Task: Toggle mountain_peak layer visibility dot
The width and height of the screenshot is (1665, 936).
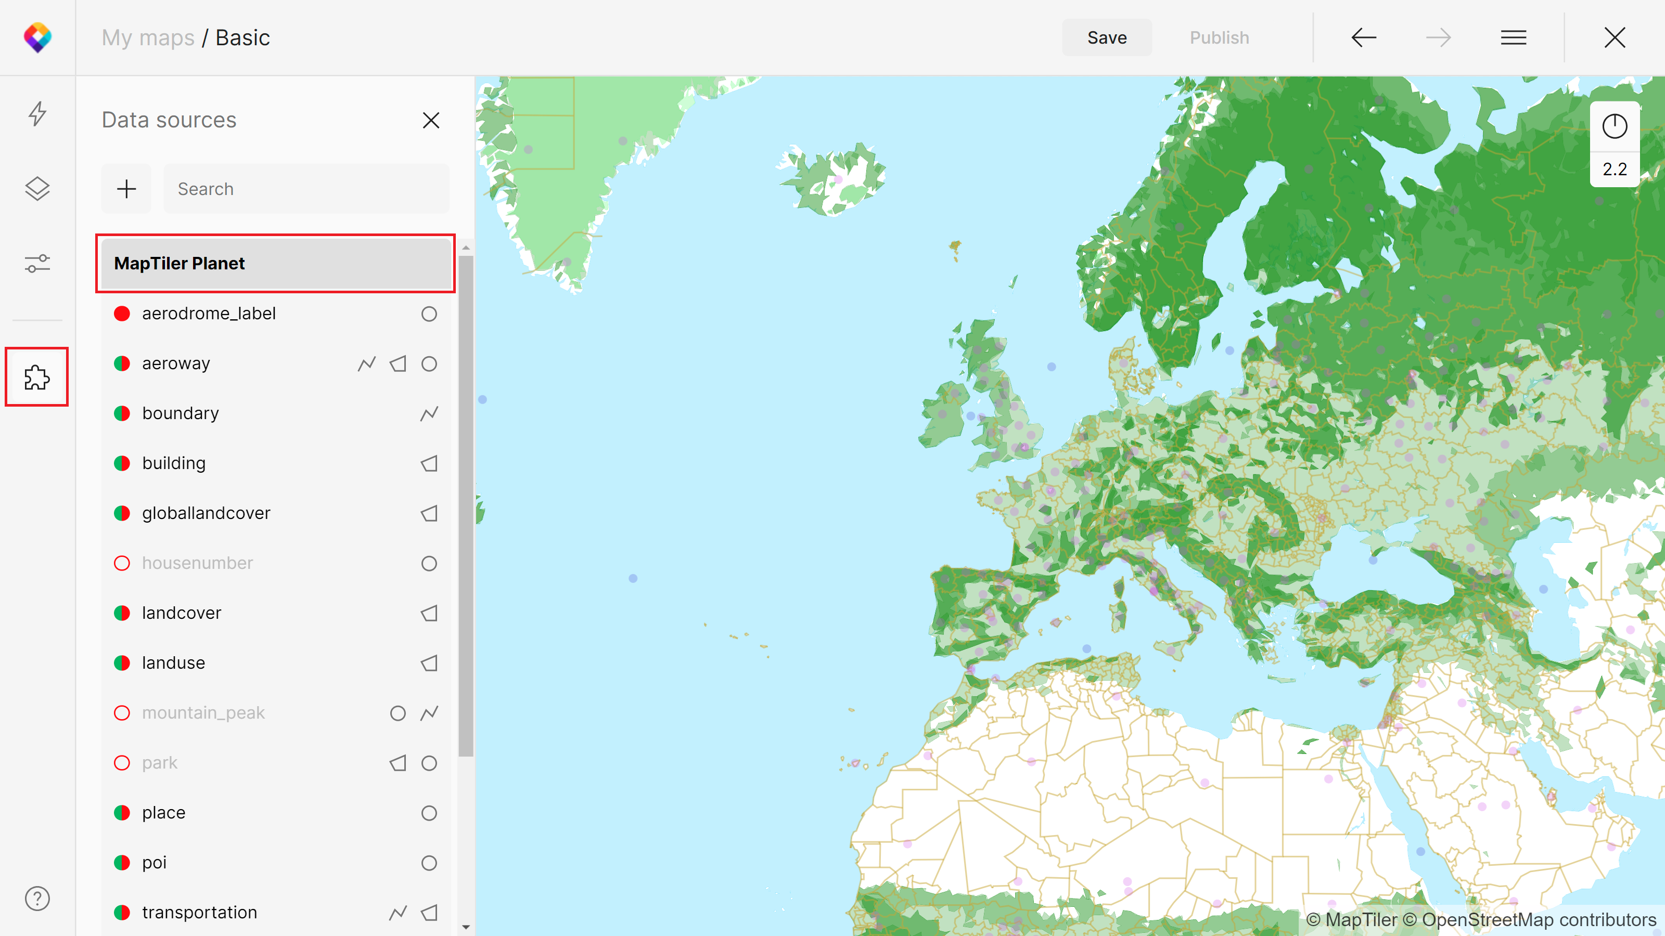Action: pos(122,712)
